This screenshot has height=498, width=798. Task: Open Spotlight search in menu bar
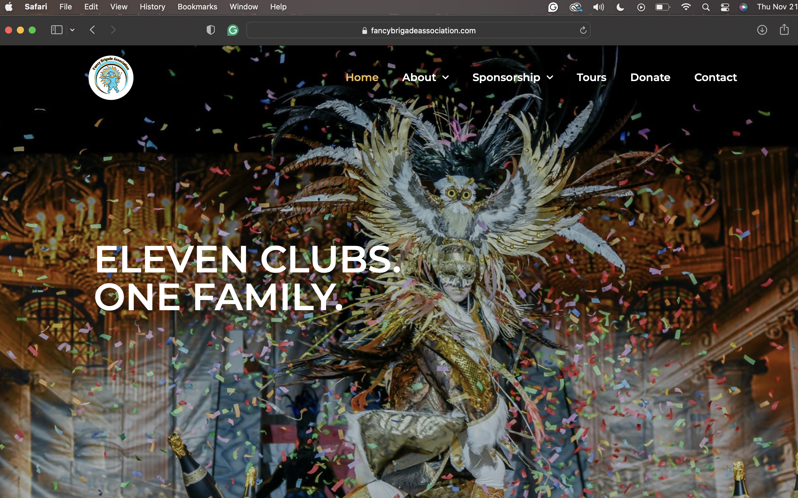pyautogui.click(x=706, y=7)
